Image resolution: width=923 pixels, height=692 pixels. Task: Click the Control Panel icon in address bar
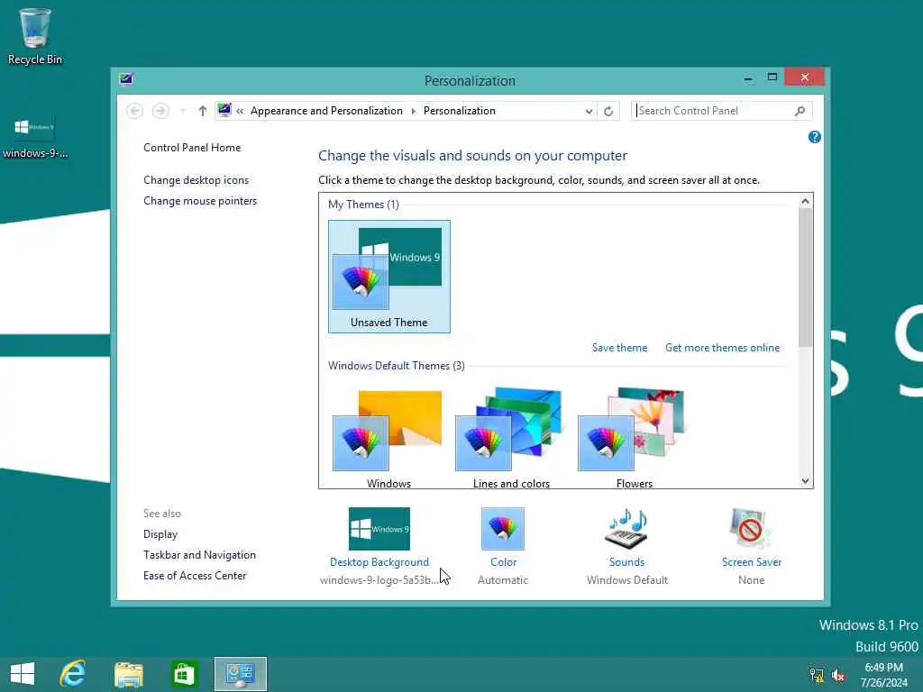click(224, 110)
